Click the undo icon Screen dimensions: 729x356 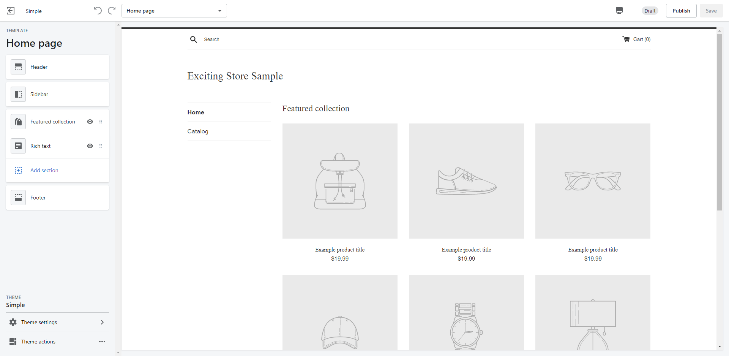pos(98,10)
